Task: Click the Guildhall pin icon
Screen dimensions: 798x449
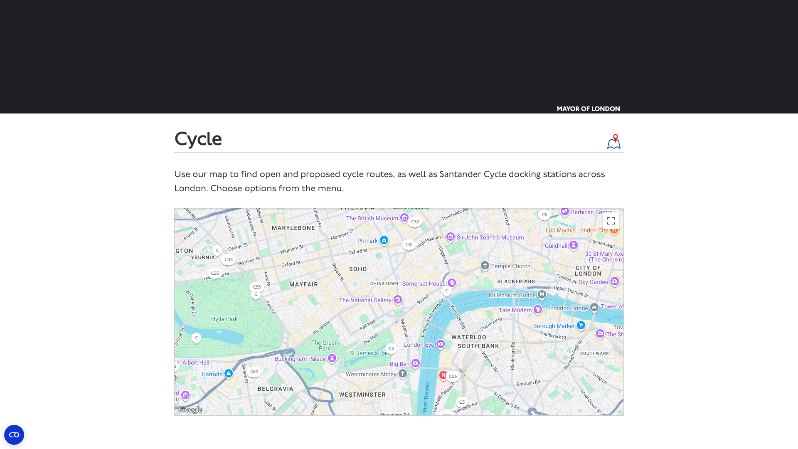Action: click(574, 245)
